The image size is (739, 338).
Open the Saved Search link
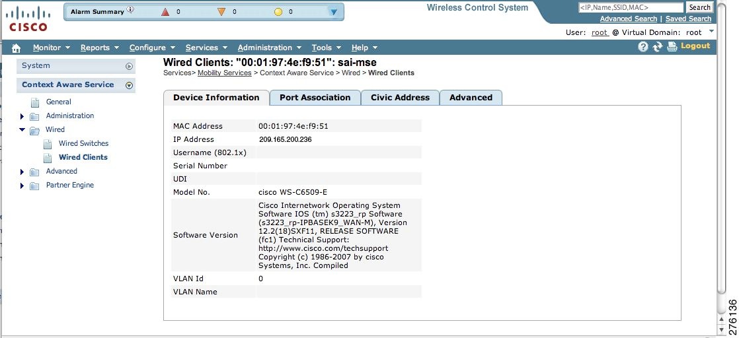688,19
